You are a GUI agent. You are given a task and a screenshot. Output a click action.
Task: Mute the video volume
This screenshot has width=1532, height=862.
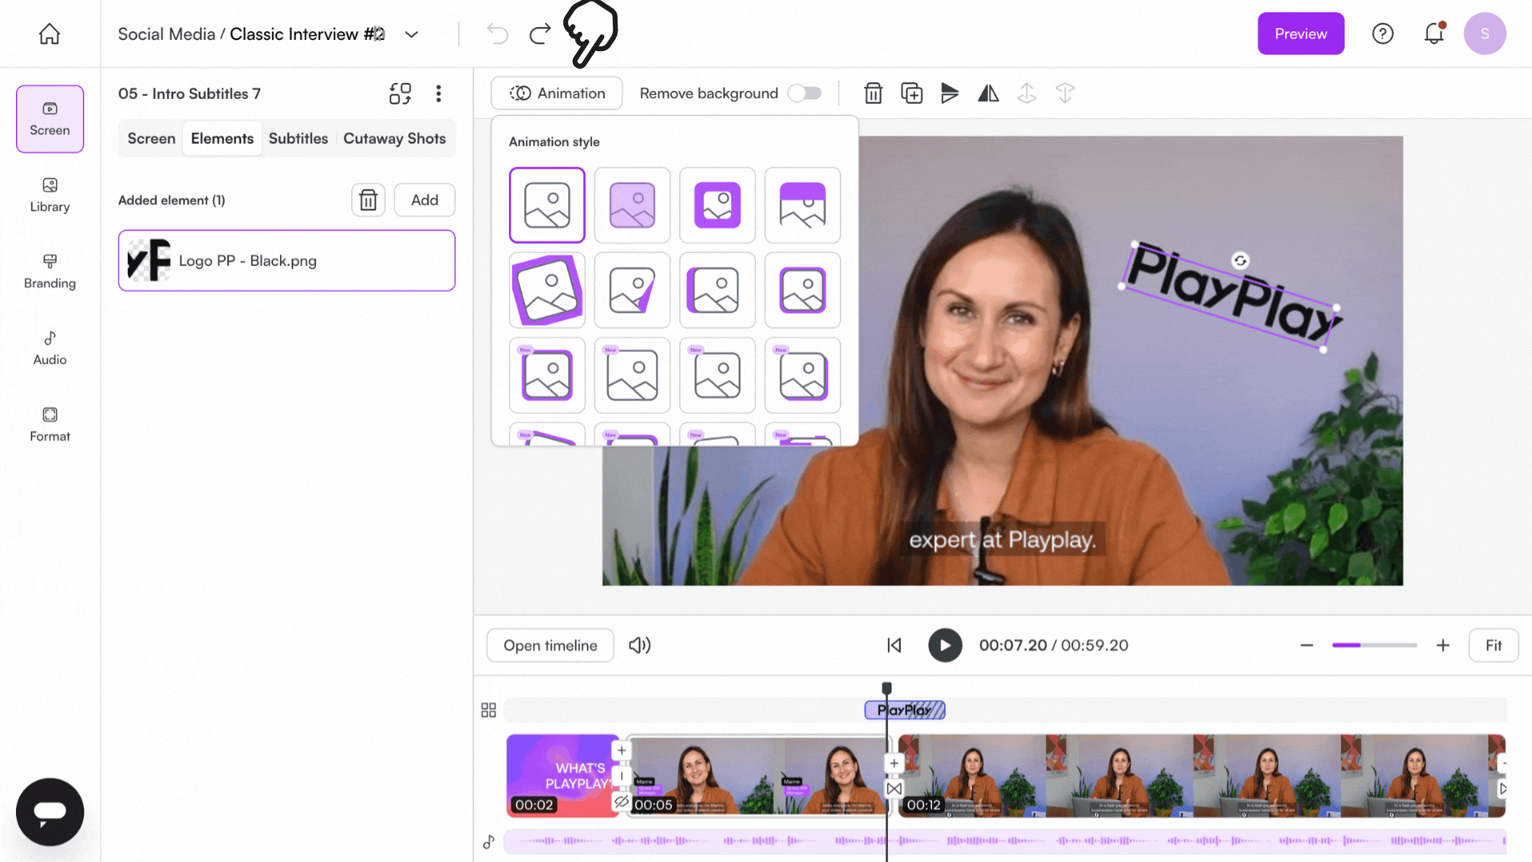tap(639, 645)
